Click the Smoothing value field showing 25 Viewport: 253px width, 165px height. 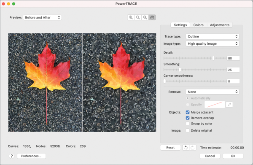[x=233, y=70]
